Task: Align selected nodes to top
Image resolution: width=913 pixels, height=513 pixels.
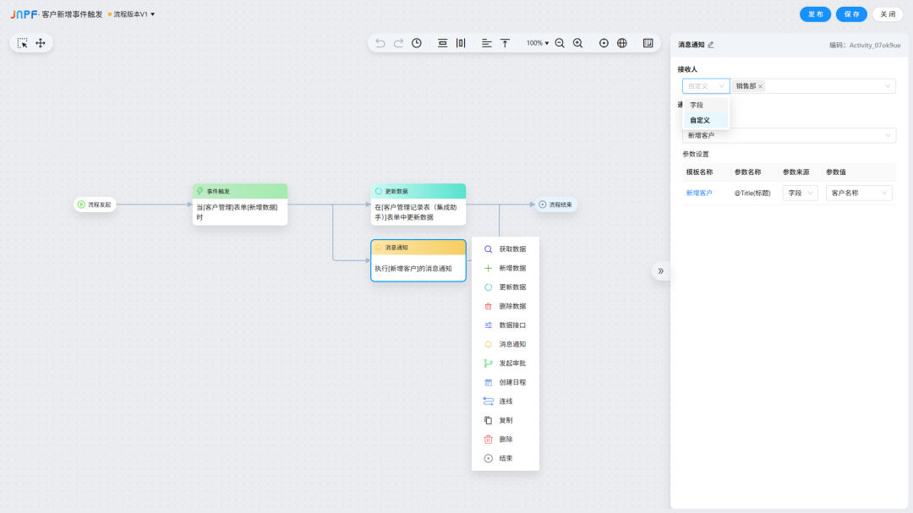Action: (x=505, y=43)
